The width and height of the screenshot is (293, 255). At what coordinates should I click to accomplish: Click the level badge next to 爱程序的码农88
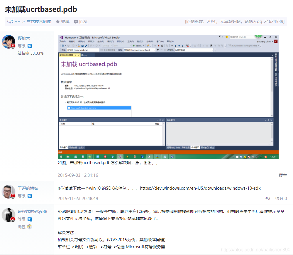click(x=30, y=219)
